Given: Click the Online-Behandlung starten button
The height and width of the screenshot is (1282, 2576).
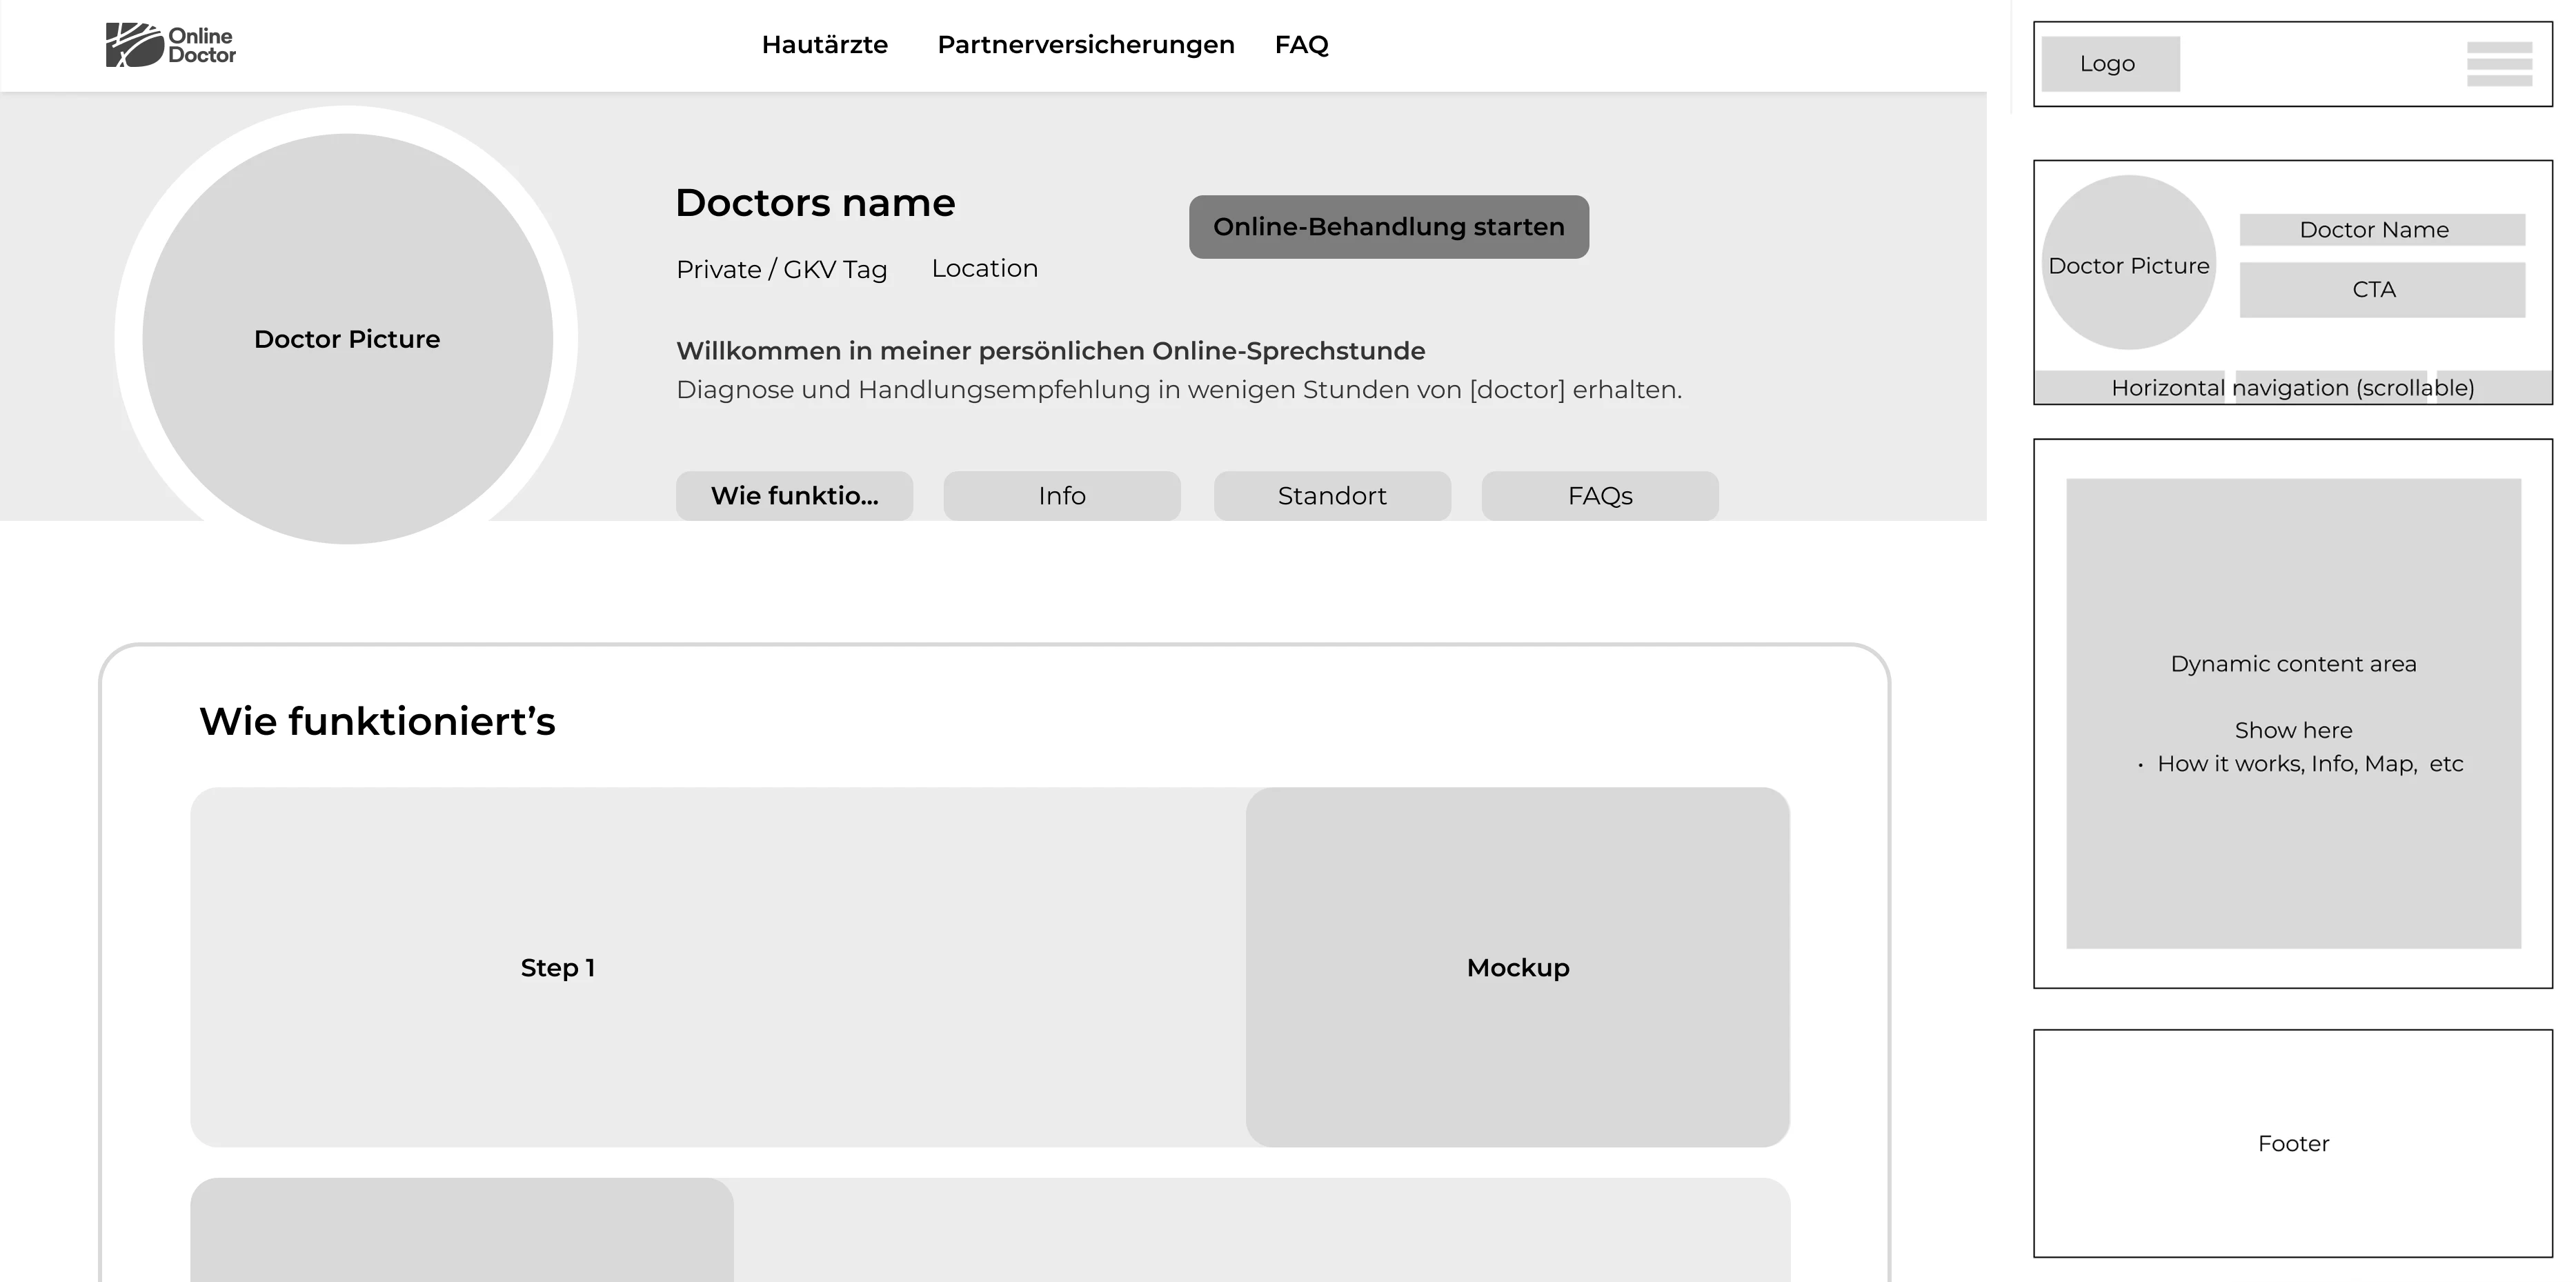Looking at the screenshot, I should (x=1388, y=227).
